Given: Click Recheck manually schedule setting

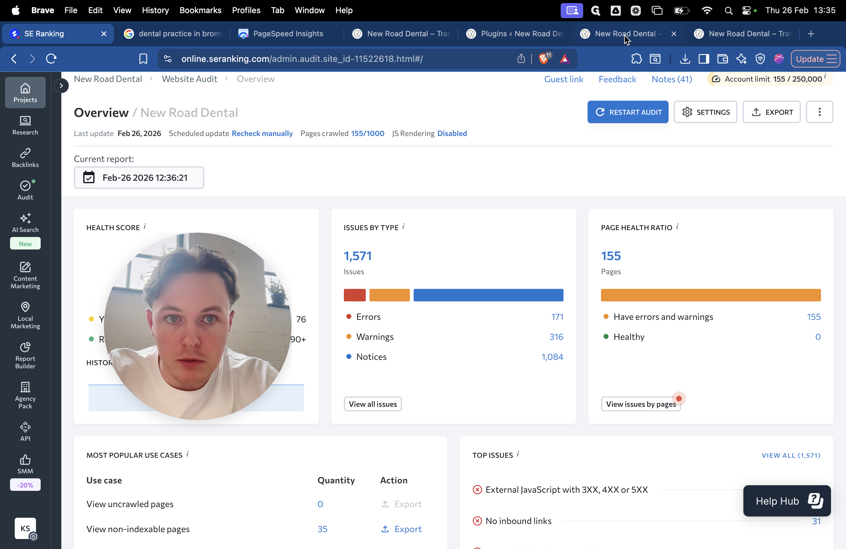Looking at the screenshot, I should point(262,133).
